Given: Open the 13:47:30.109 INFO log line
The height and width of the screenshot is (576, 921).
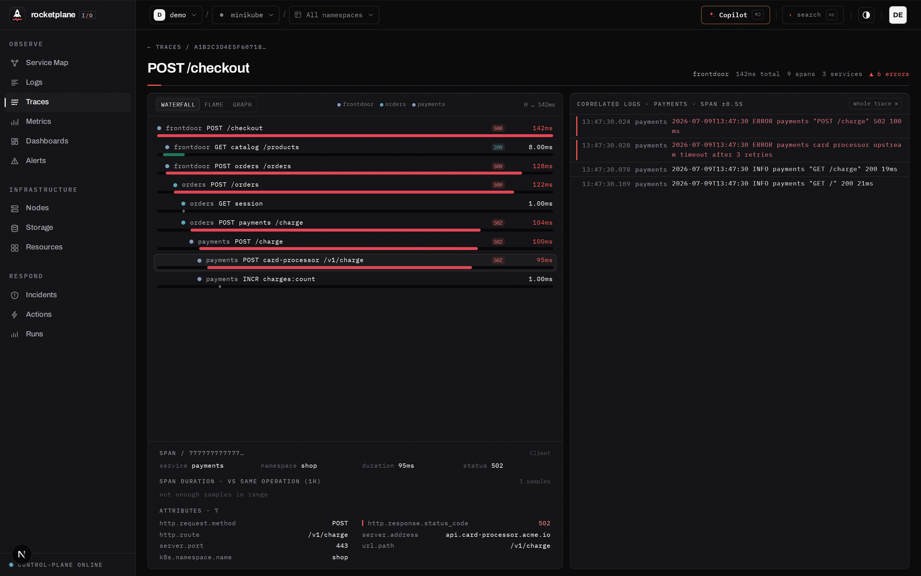Looking at the screenshot, I should 739,184.
